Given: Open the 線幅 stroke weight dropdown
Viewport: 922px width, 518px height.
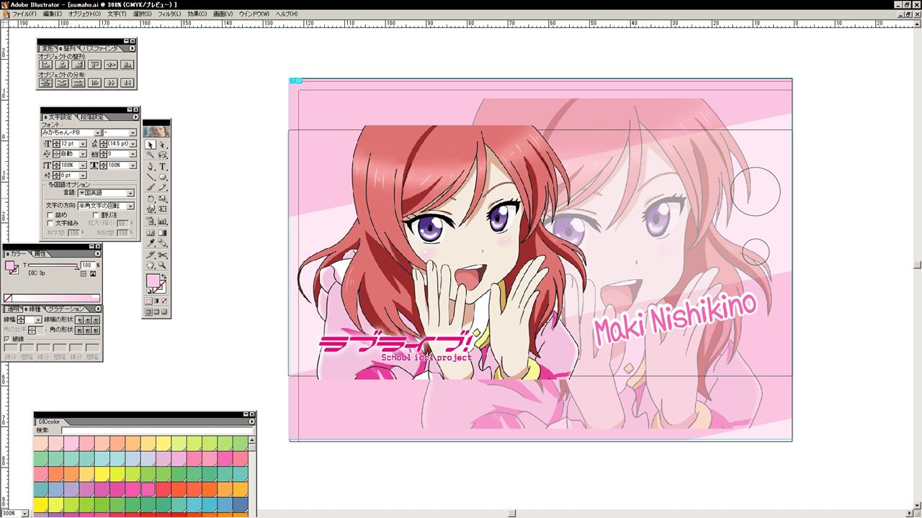Looking at the screenshot, I should (x=38, y=320).
